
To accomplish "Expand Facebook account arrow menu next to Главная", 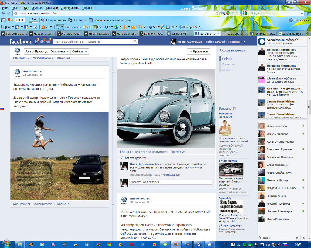I will click(x=245, y=42).
